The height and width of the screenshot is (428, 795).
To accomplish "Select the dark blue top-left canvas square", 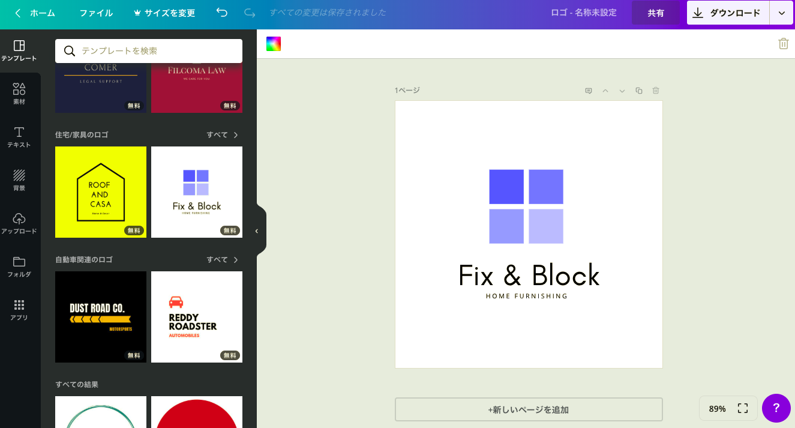I will click(x=506, y=187).
